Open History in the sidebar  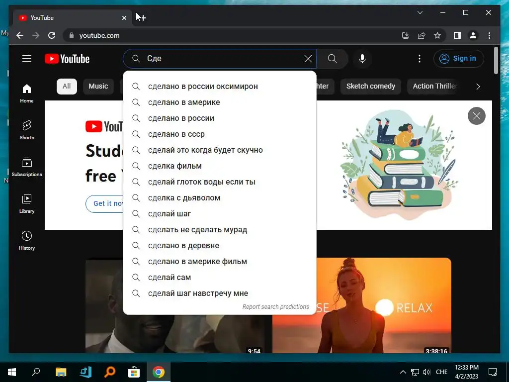[x=27, y=240]
